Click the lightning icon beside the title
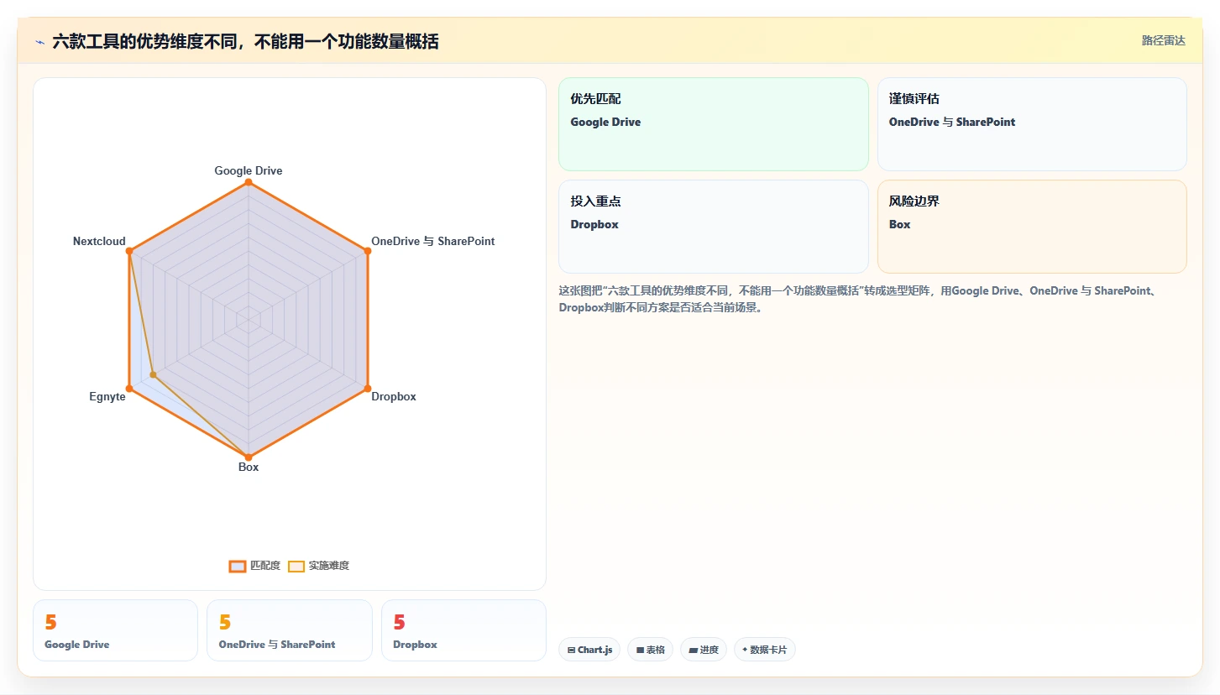 39,42
